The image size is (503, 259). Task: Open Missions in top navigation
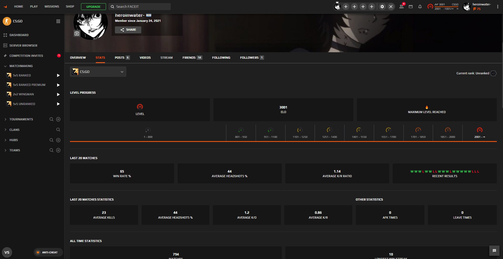click(x=52, y=6)
